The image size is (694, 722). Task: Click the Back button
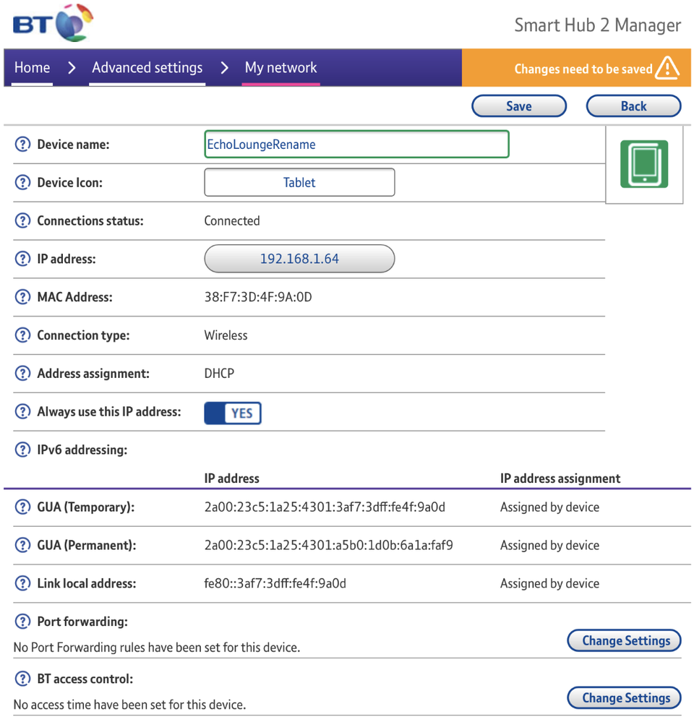click(633, 106)
